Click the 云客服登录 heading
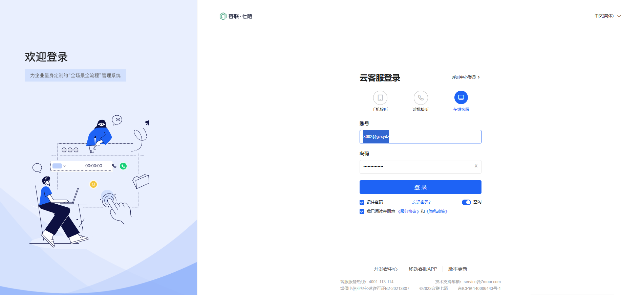 (380, 78)
